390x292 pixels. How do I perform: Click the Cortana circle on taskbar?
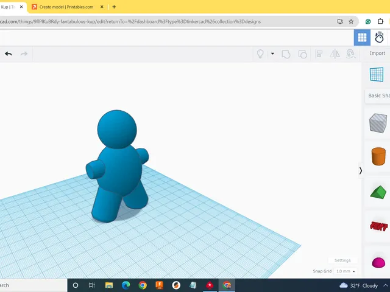tap(76, 285)
